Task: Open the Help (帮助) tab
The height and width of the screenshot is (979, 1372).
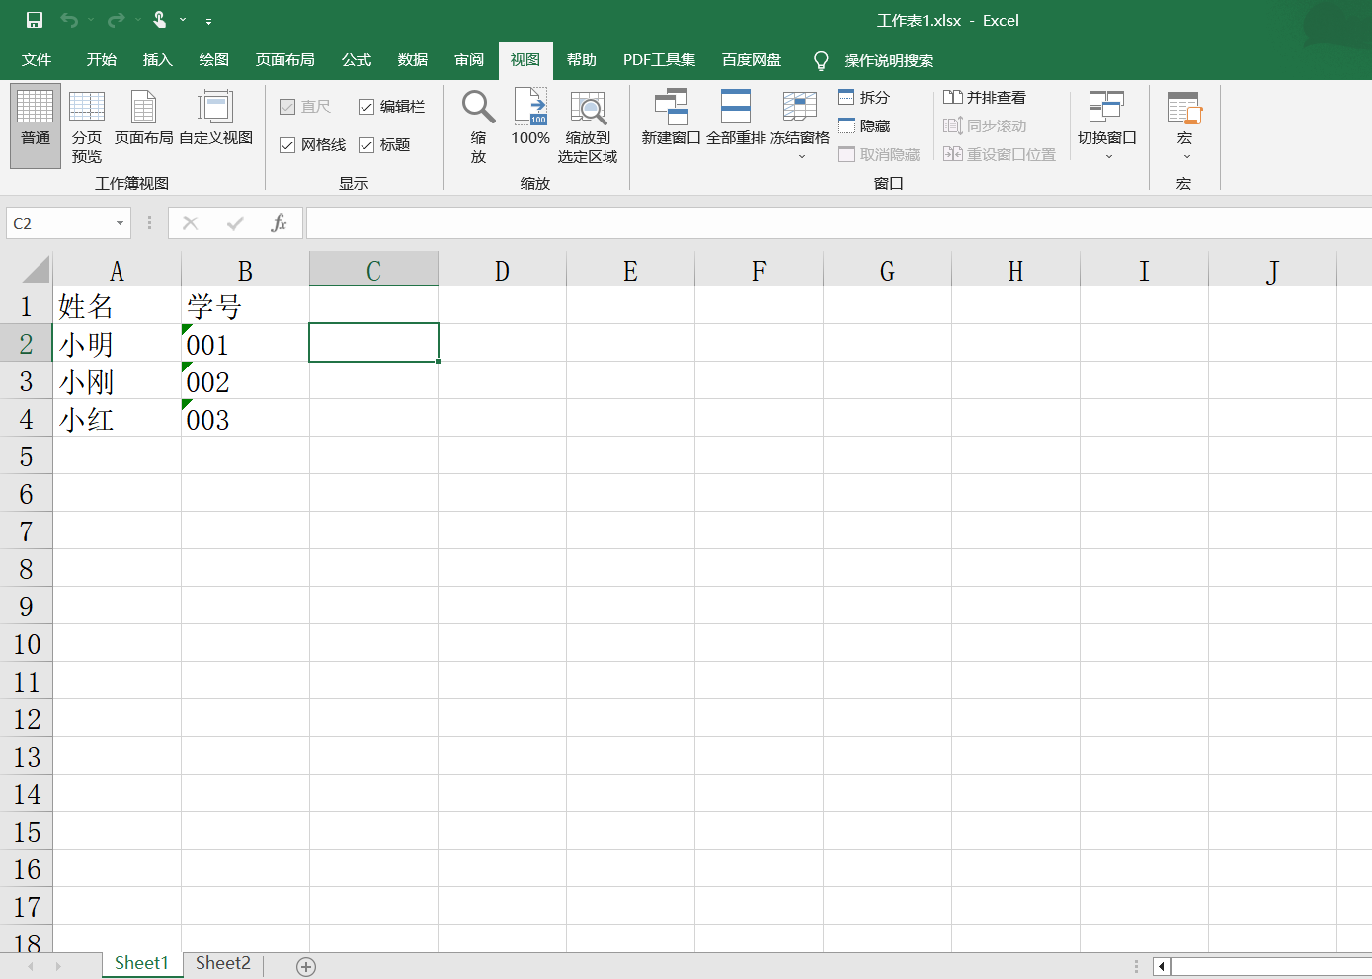Action: [582, 60]
